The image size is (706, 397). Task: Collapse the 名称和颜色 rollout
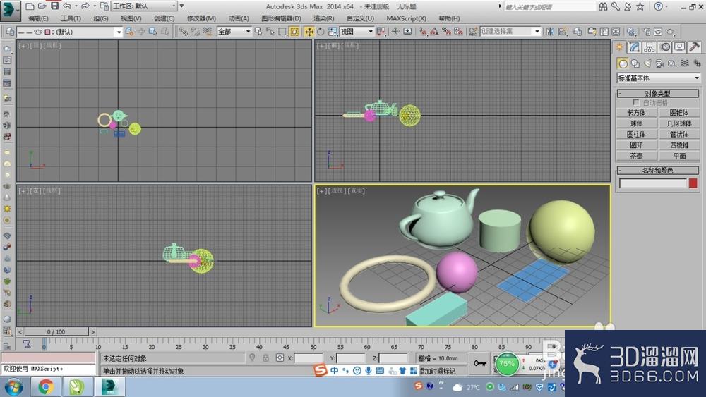(657, 171)
